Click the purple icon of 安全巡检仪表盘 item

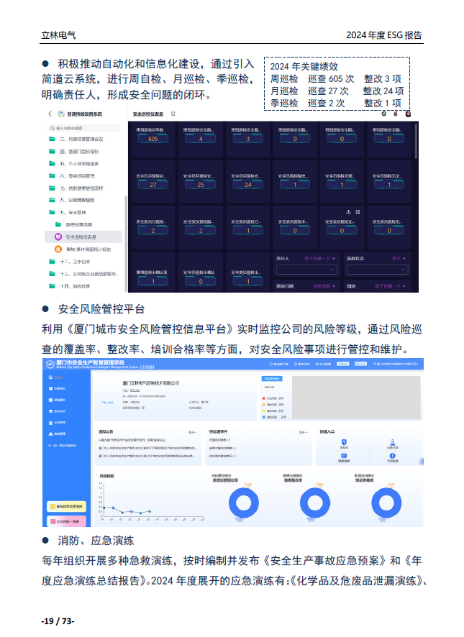[x=58, y=237]
